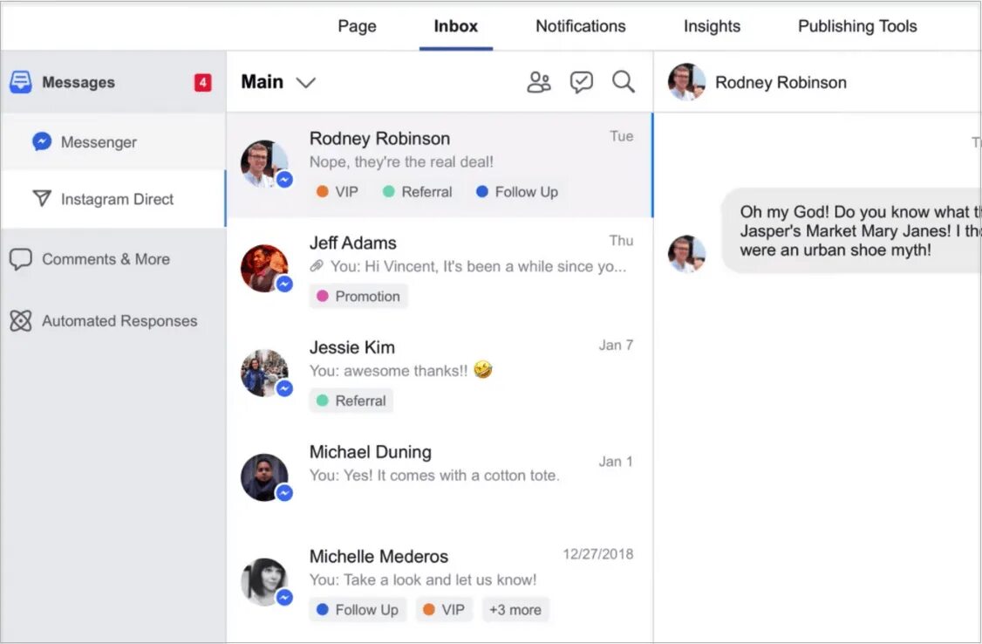Click the Referral label on Rodney Robinson
The image size is (982, 644).
417,192
